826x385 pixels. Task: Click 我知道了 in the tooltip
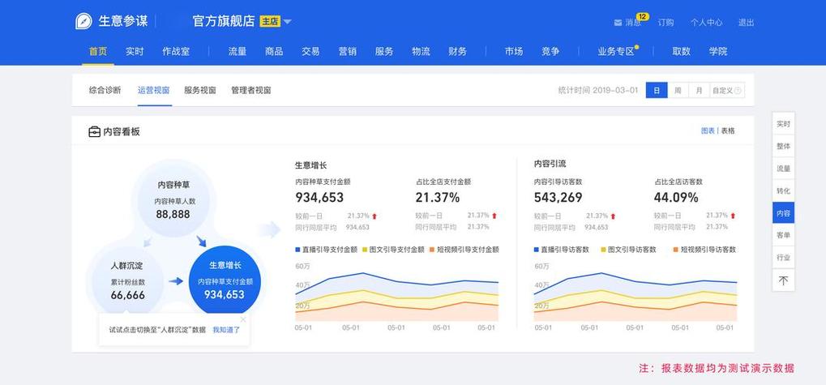pyautogui.click(x=226, y=330)
